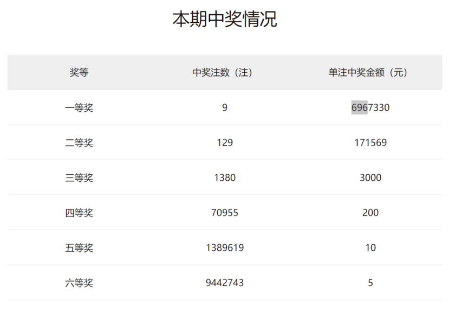Click the count 1389619 for 五等奖

click(x=225, y=248)
